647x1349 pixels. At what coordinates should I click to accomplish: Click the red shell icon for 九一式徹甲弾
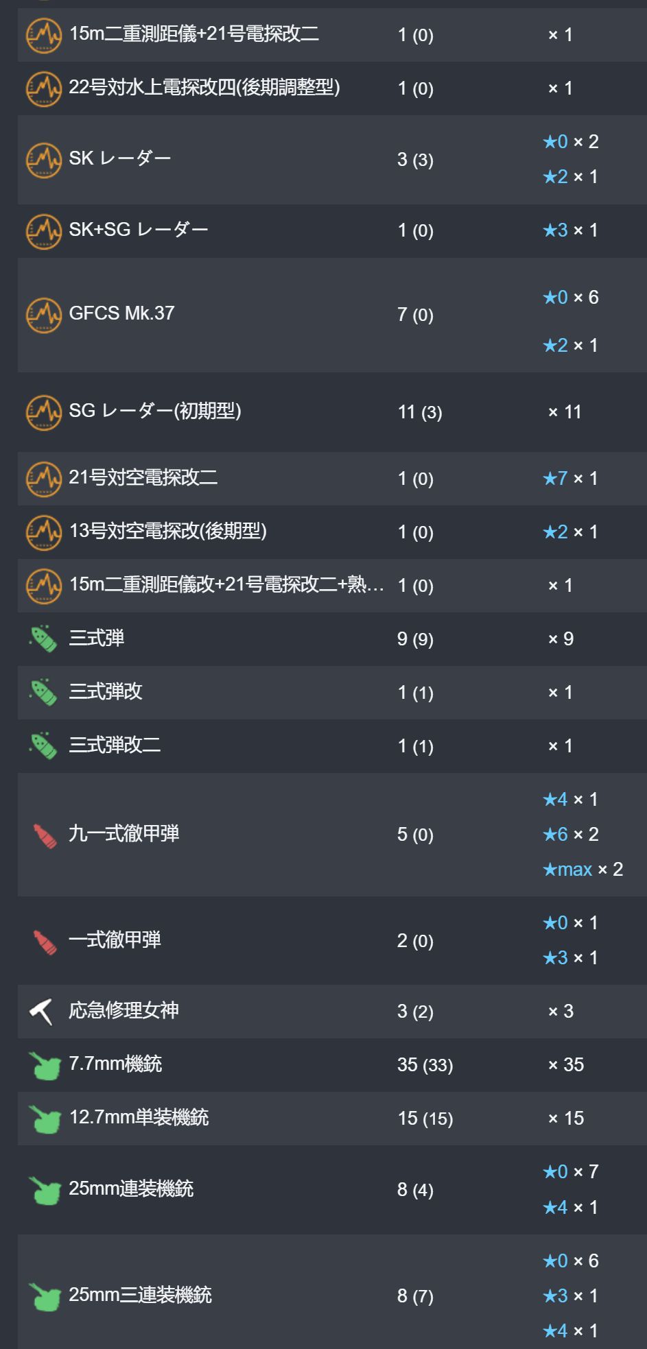click(x=45, y=835)
